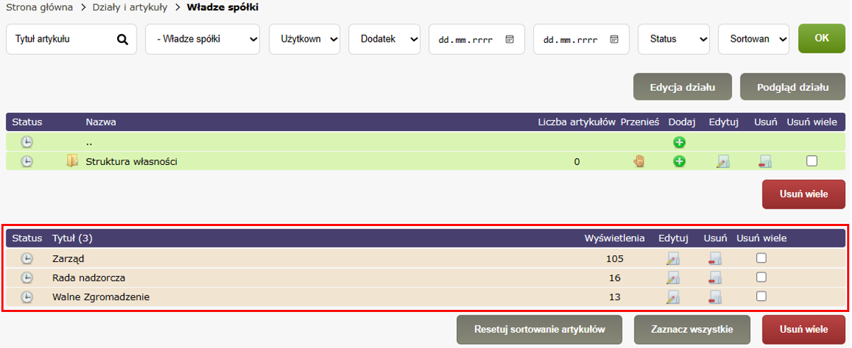Click green add icon in Struktura własności row

(679, 162)
